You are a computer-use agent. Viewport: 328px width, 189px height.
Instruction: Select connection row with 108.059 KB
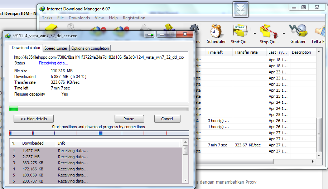click(96, 175)
